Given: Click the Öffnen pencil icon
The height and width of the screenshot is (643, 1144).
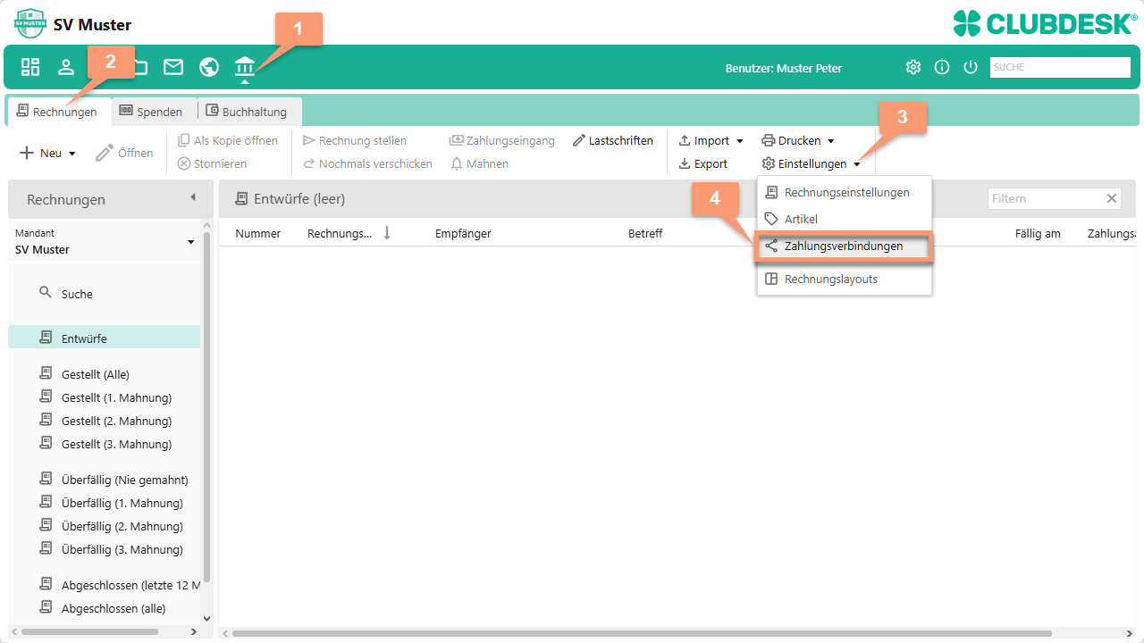Looking at the screenshot, I should tap(105, 153).
